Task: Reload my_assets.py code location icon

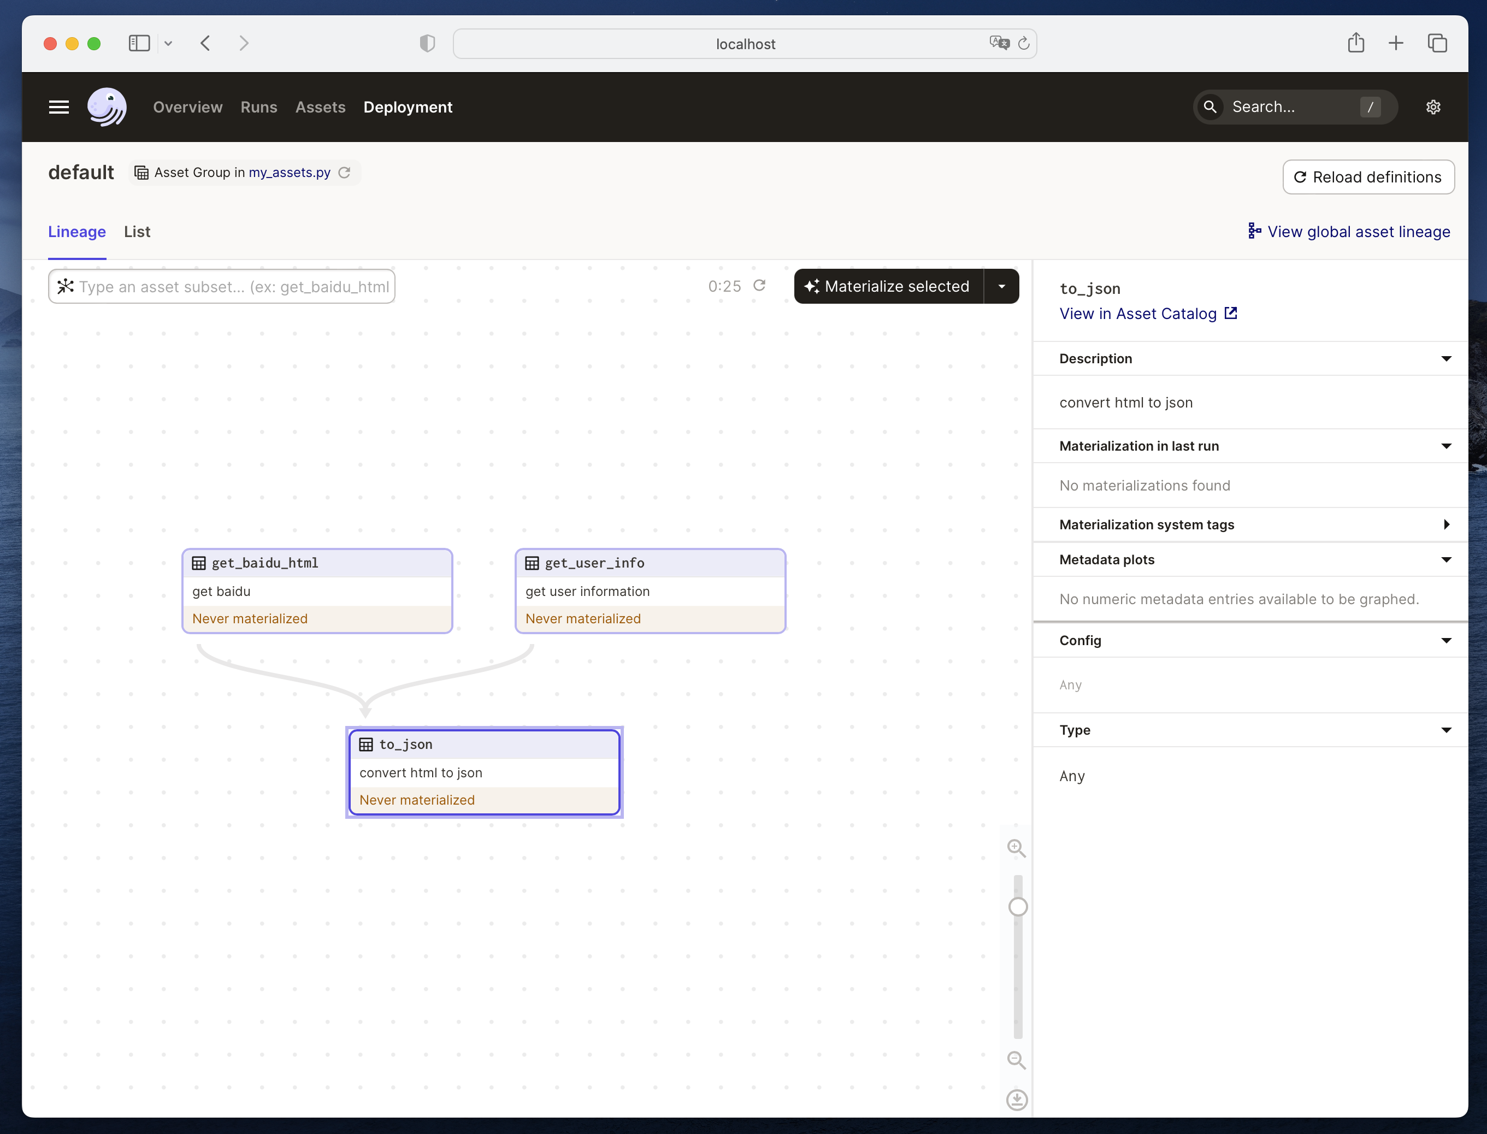Action: point(344,173)
